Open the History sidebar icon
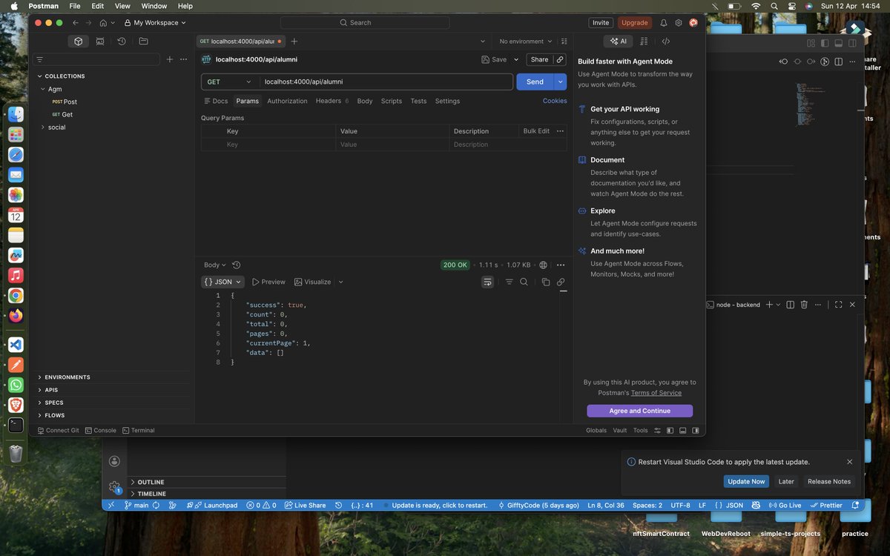890x556 pixels. click(122, 42)
